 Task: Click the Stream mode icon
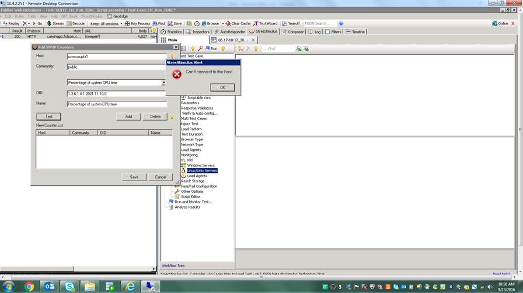[x=49, y=24]
